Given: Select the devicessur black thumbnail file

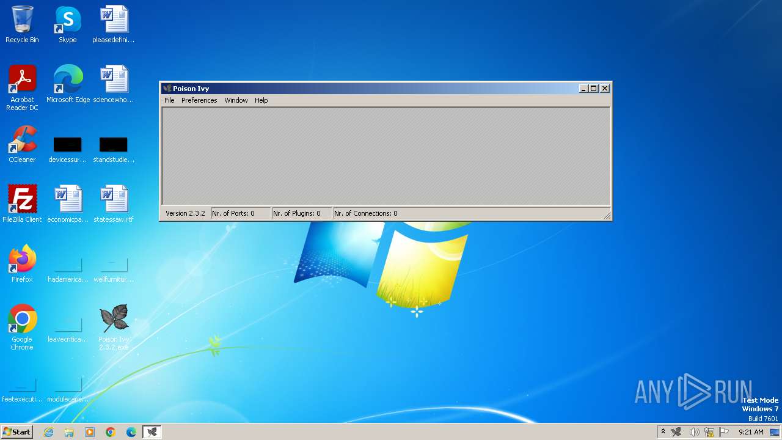Looking at the screenshot, I should tap(68, 150).
